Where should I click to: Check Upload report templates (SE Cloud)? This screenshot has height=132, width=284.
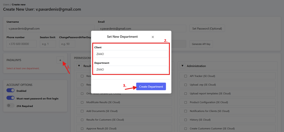[x=186, y=94]
